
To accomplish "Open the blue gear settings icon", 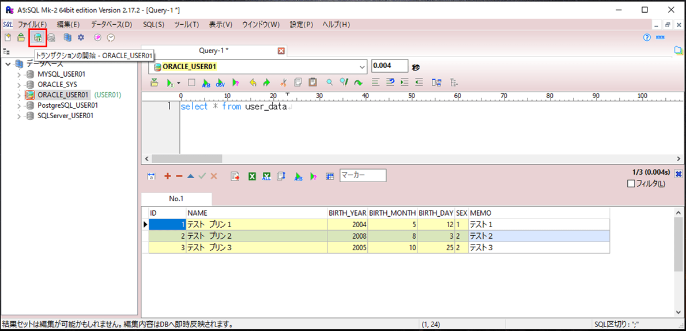I will [81, 37].
